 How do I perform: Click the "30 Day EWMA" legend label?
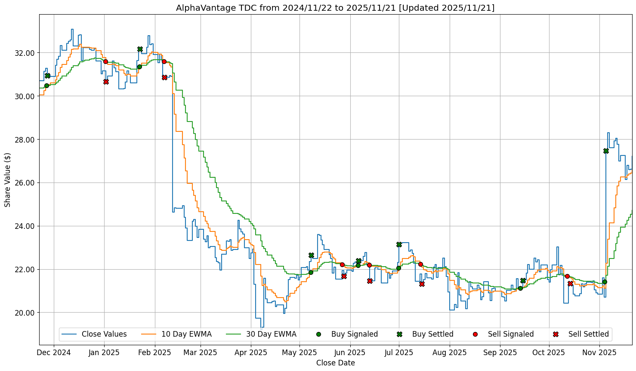tap(271, 334)
